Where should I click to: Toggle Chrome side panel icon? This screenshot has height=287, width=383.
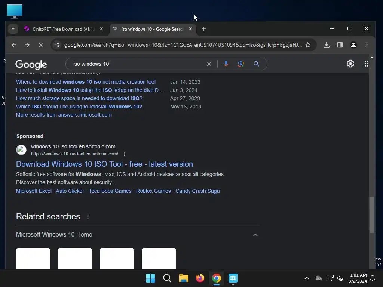(340, 45)
